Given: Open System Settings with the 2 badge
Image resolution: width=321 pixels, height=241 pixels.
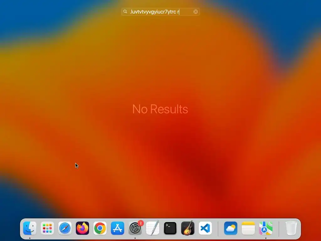Looking at the screenshot, I should pyautogui.click(x=135, y=228).
